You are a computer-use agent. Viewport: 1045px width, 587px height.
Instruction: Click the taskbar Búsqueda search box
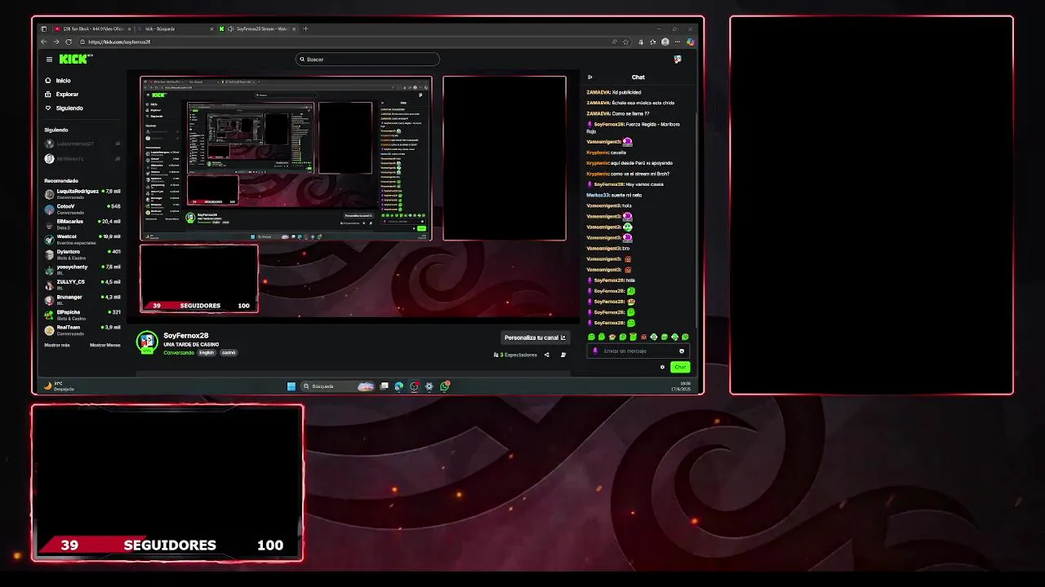point(337,386)
